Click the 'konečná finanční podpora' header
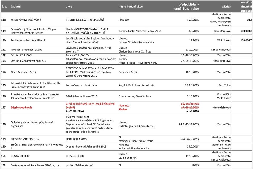This screenshot has width=253, height=169. click(x=246, y=7)
